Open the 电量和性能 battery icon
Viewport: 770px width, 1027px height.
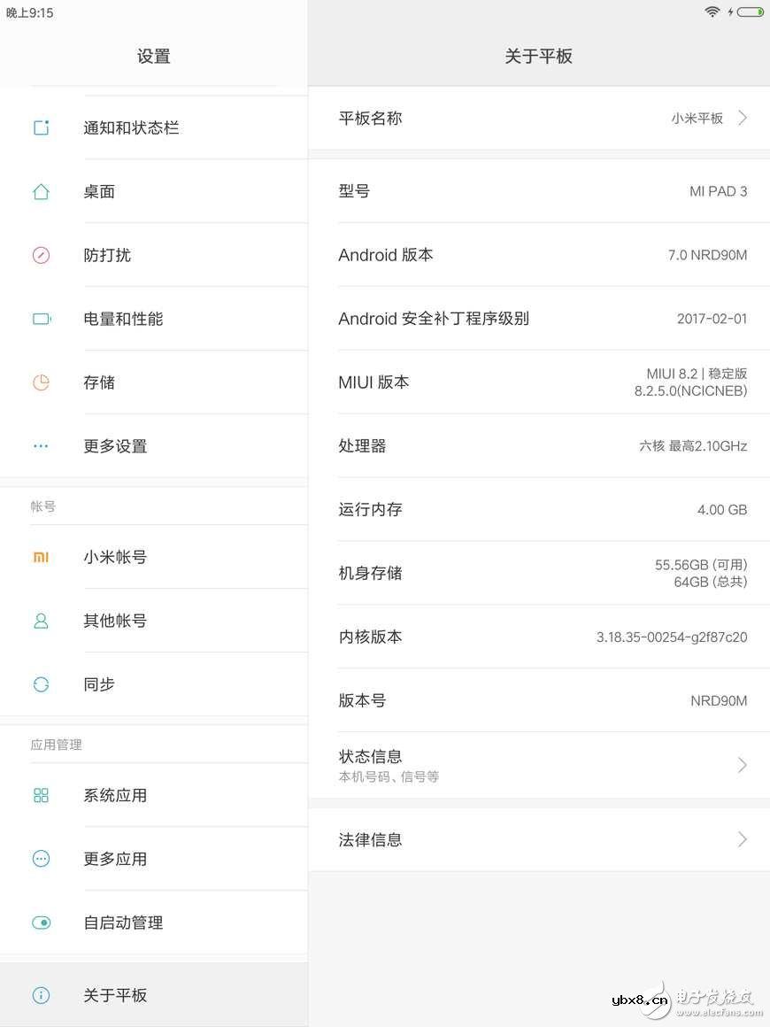click(41, 319)
